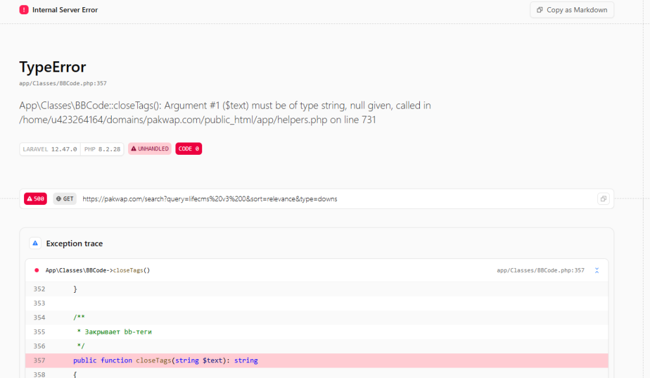Click the Copy as Markdown button
Viewport: 650px width, 378px height.
point(571,10)
